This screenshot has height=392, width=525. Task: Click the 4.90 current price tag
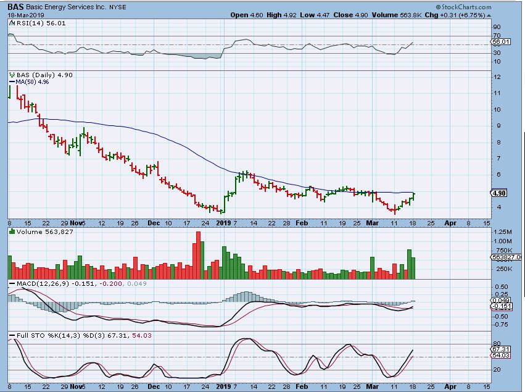498,193
